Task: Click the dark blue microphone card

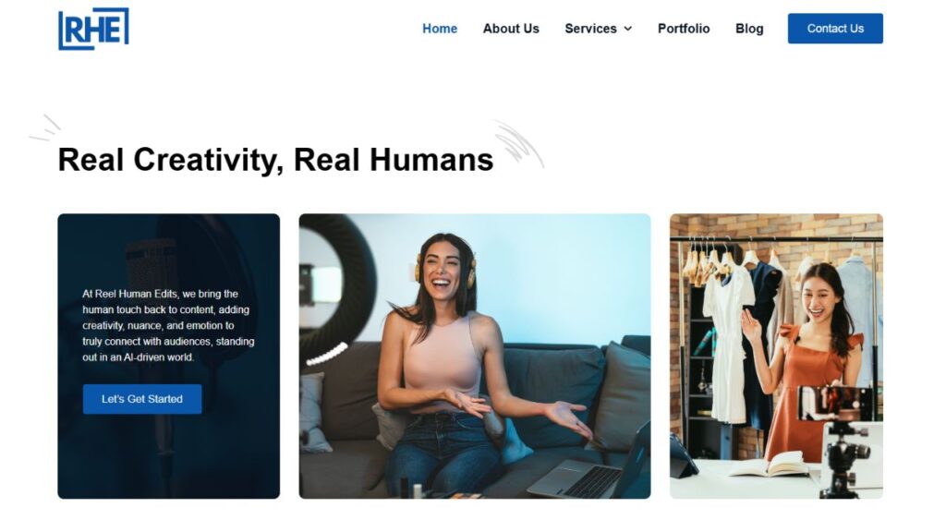Action: (169, 356)
